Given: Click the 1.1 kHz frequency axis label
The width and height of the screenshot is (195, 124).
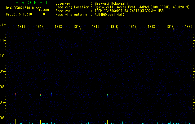Looking at the screenshot, I should 2,40.
